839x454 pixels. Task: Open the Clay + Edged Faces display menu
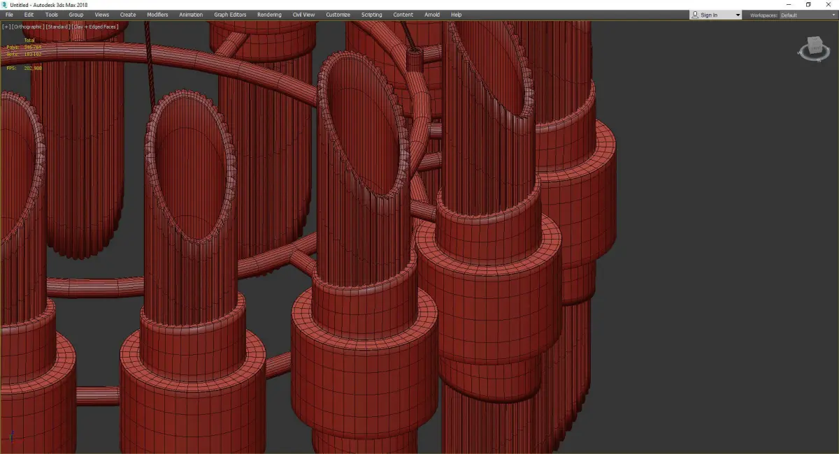(x=95, y=27)
